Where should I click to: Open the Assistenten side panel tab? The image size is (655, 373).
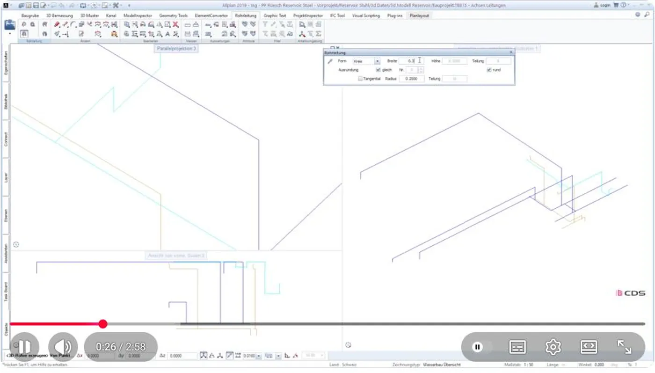coord(6,253)
